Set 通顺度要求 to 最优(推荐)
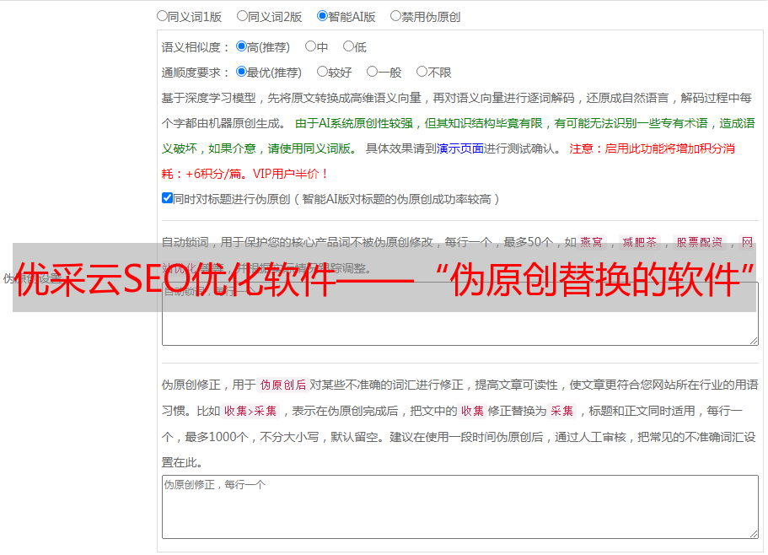This screenshot has width=768, height=555. [x=241, y=72]
